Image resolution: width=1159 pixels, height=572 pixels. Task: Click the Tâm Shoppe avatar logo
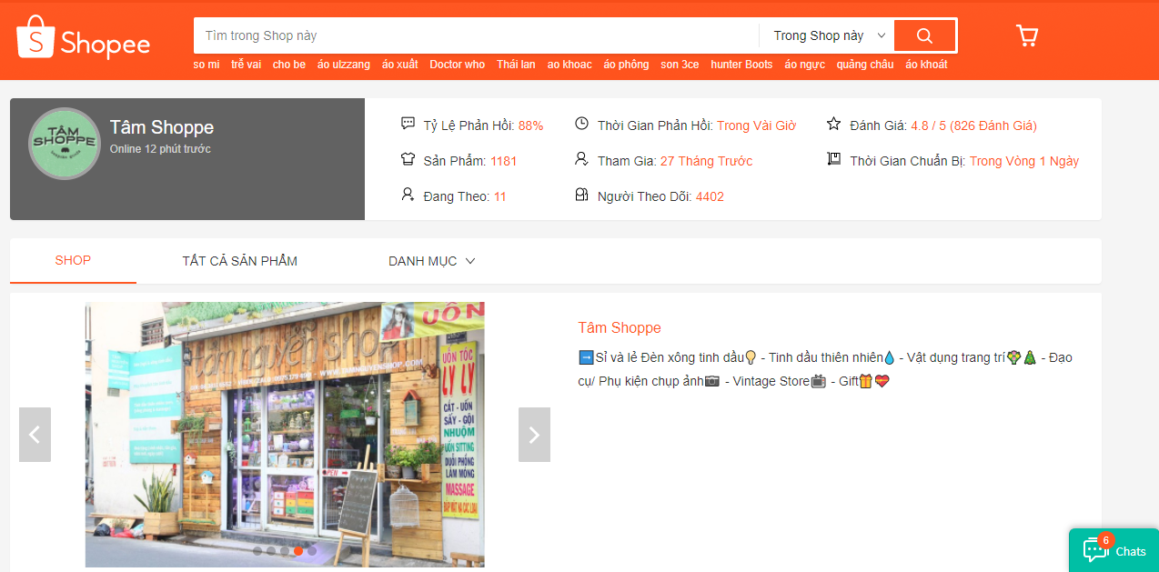pos(65,144)
